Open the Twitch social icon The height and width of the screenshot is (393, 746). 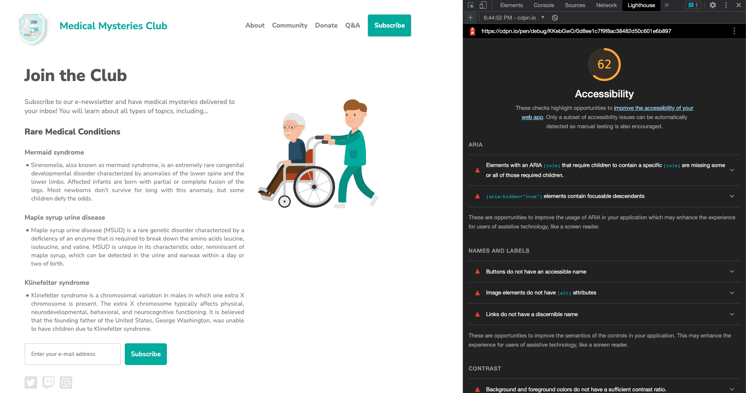point(48,382)
